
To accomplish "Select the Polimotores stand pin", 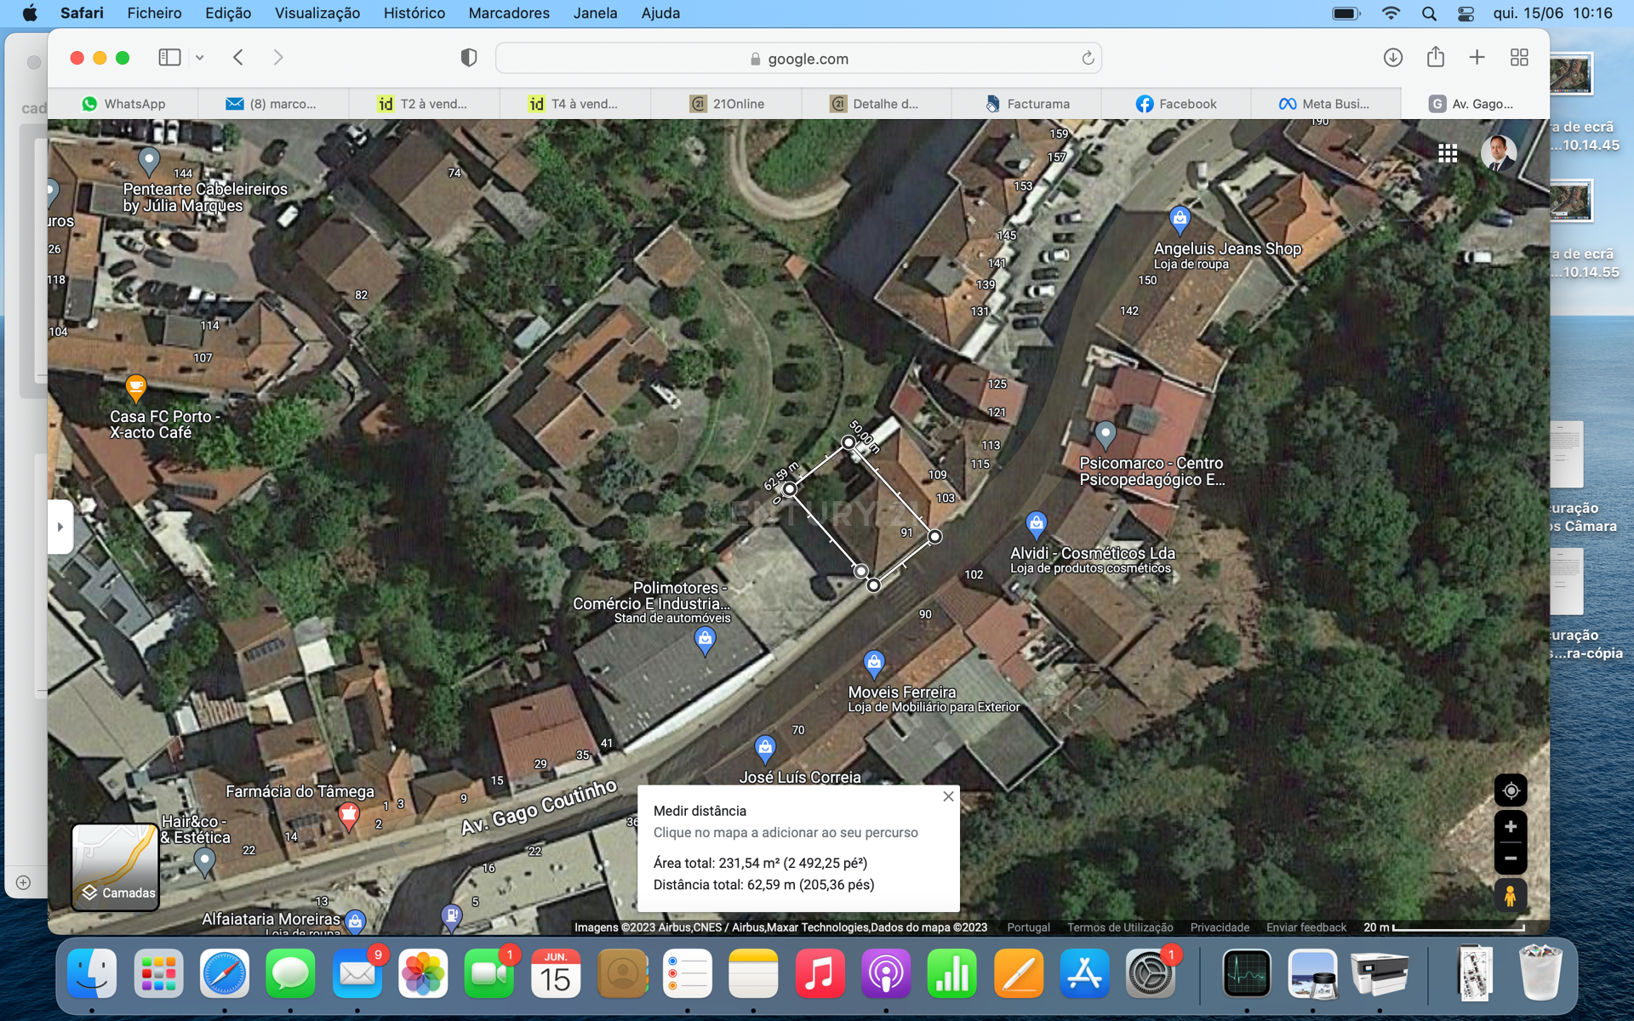I will (705, 642).
